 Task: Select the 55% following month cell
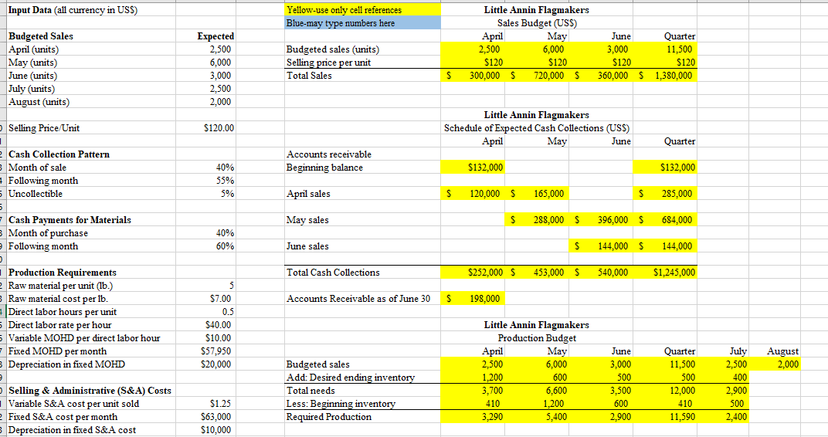pos(206,181)
